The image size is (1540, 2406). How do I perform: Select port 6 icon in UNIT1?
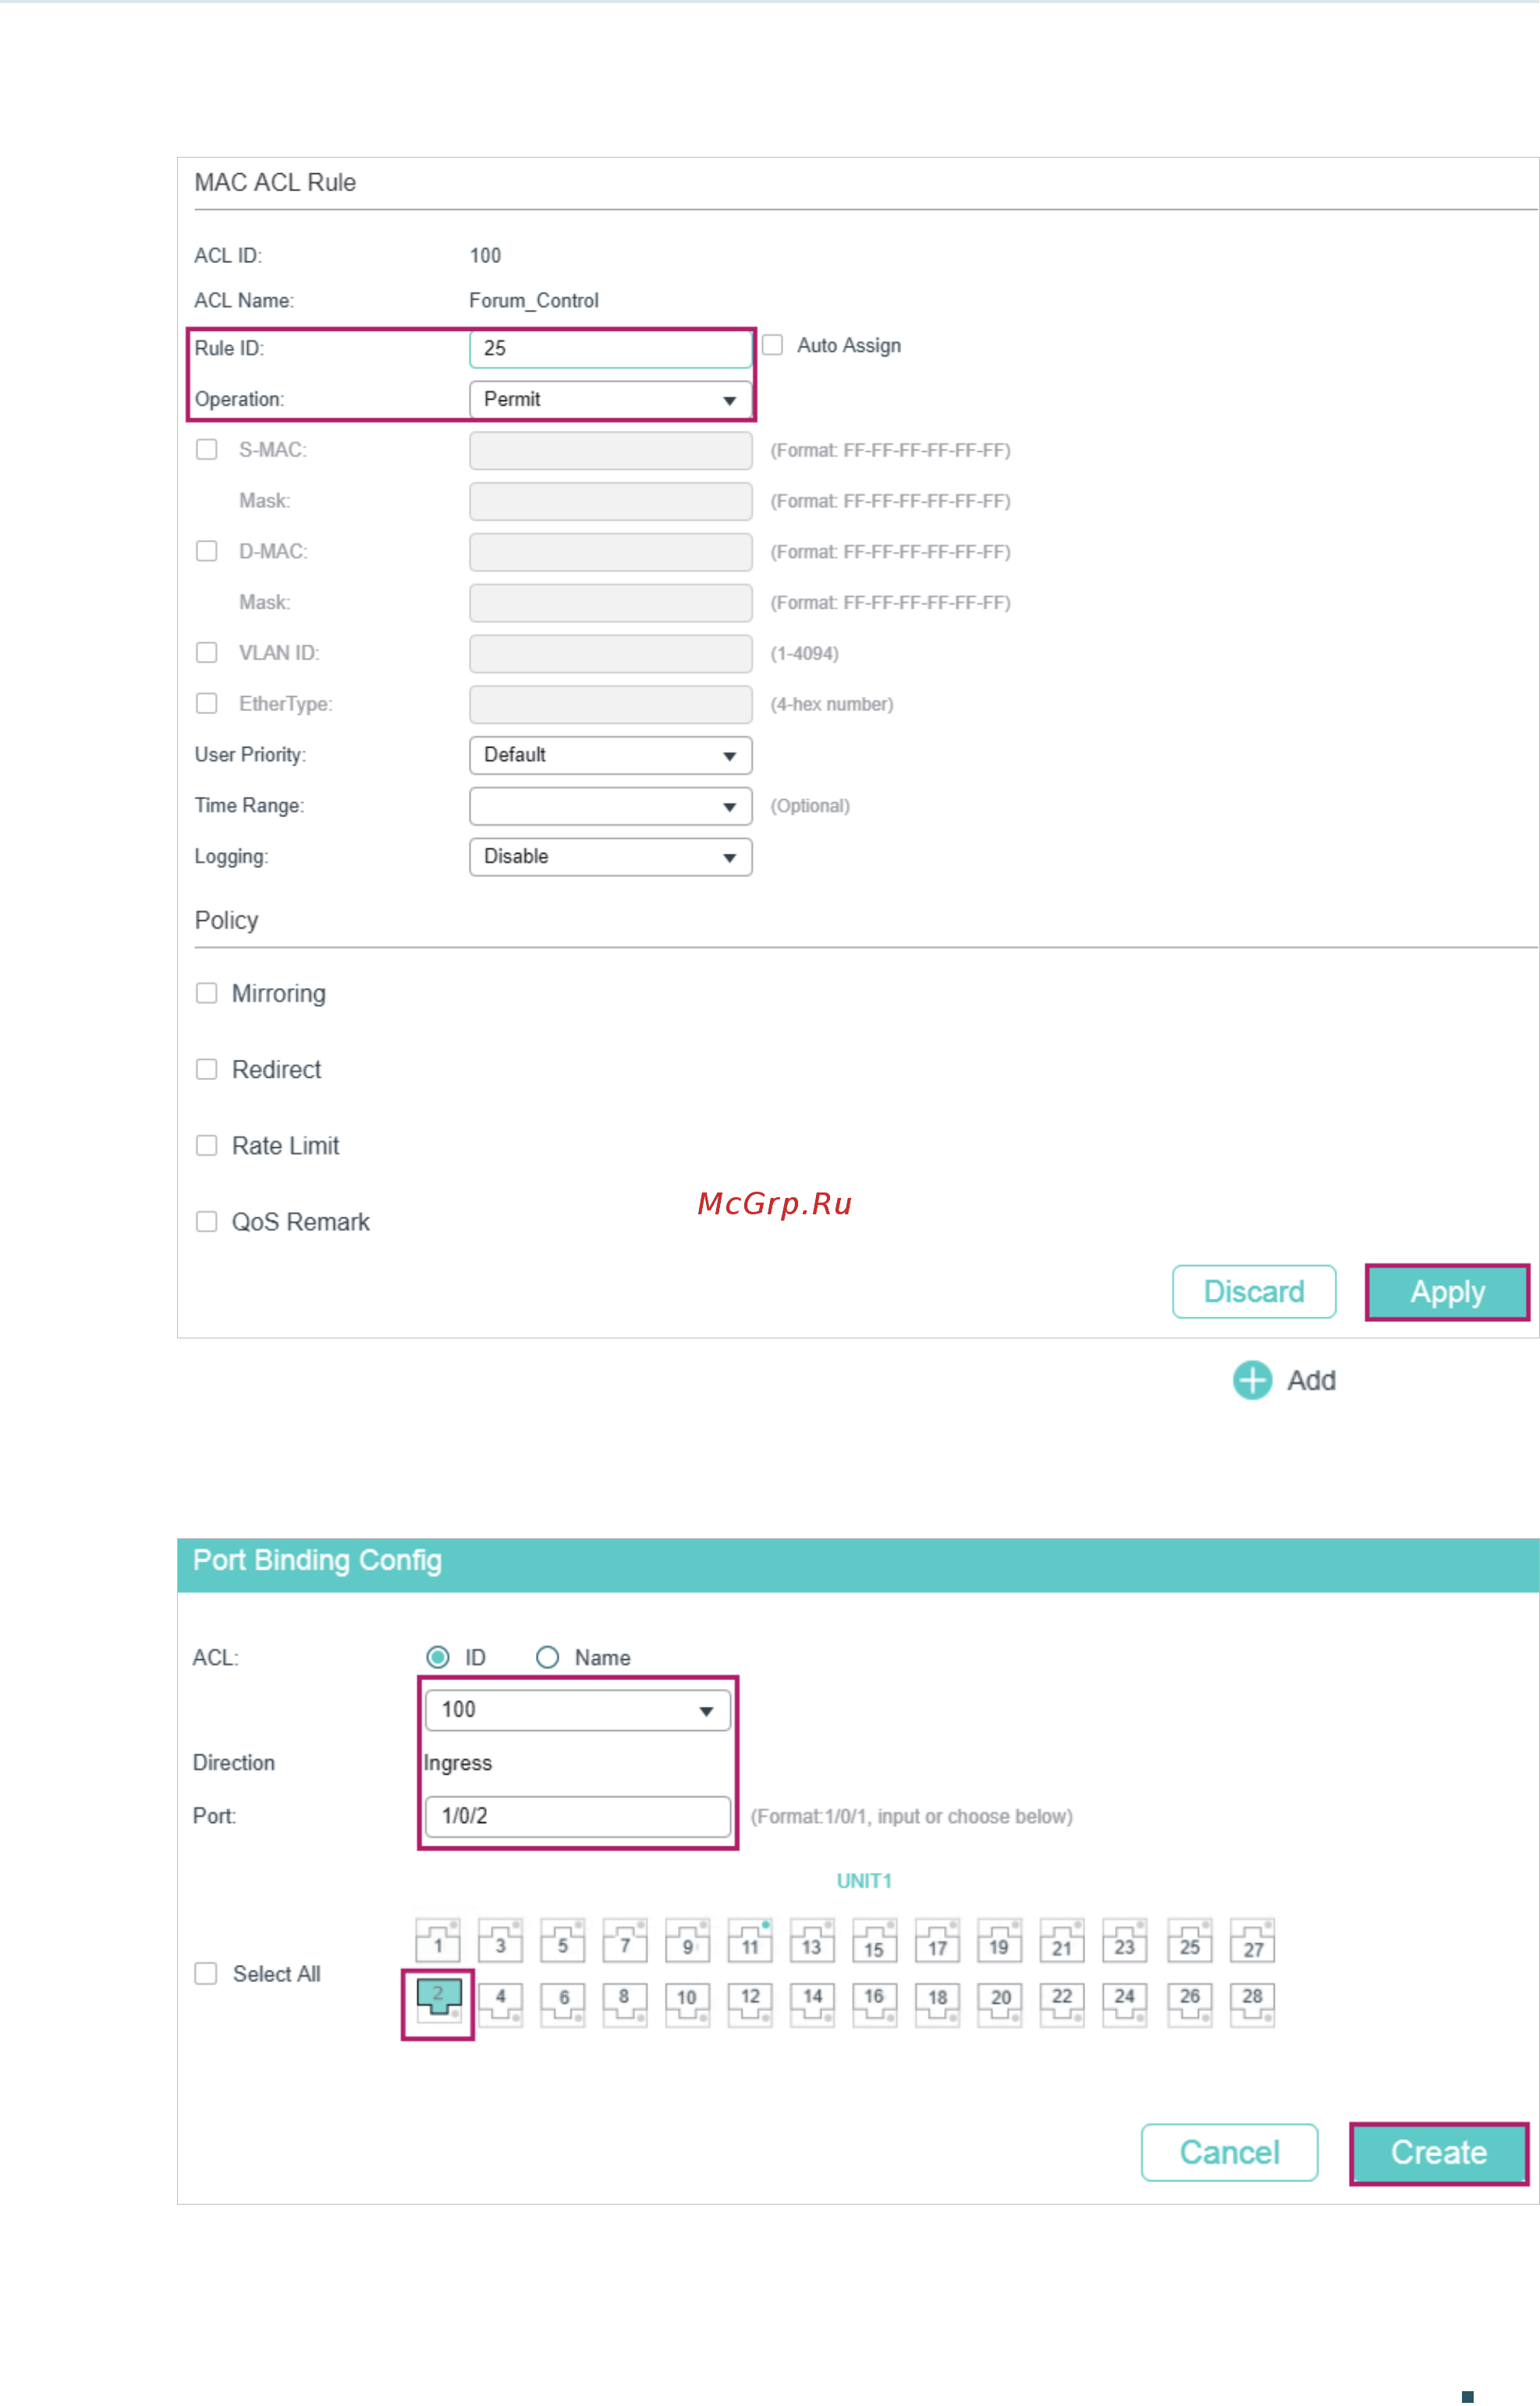pyautogui.click(x=563, y=2005)
